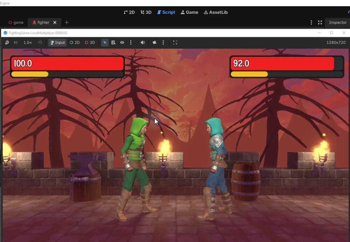Toggle Input mode in game toolbar
The image size is (350, 242).
(x=57, y=42)
